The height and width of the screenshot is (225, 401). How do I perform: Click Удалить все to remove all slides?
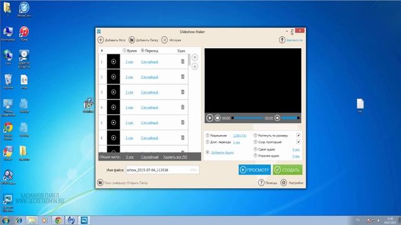(175, 157)
